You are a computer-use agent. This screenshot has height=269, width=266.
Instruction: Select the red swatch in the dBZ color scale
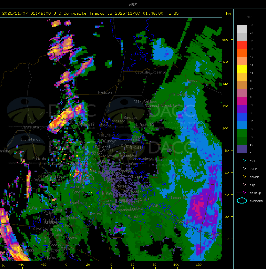242,45
